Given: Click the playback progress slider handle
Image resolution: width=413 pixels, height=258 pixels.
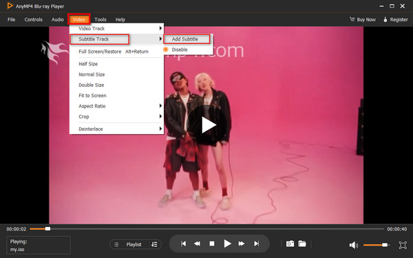Looking at the screenshot, I should click(x=47, y=229).
